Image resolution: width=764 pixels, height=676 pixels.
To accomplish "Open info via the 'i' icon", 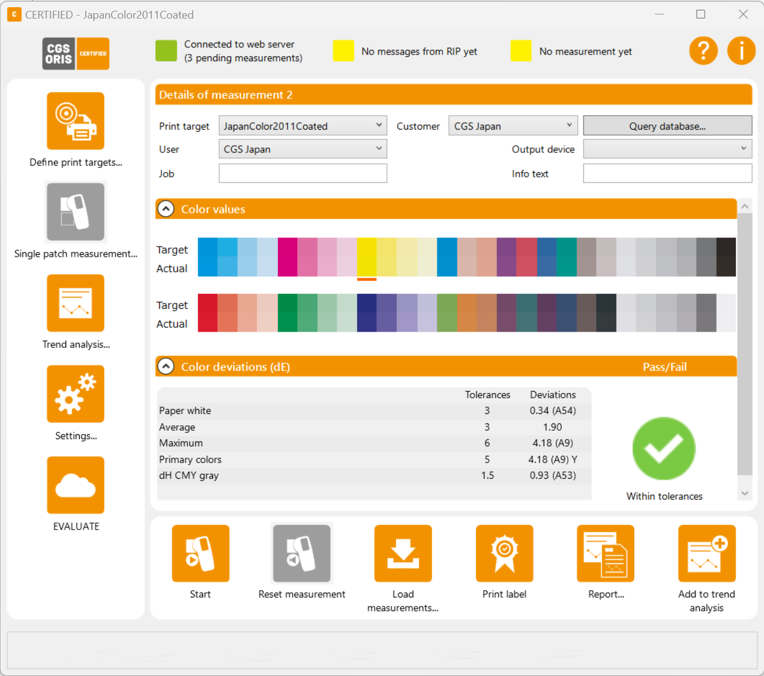I will pyautogui.click(x=742, y=50).
